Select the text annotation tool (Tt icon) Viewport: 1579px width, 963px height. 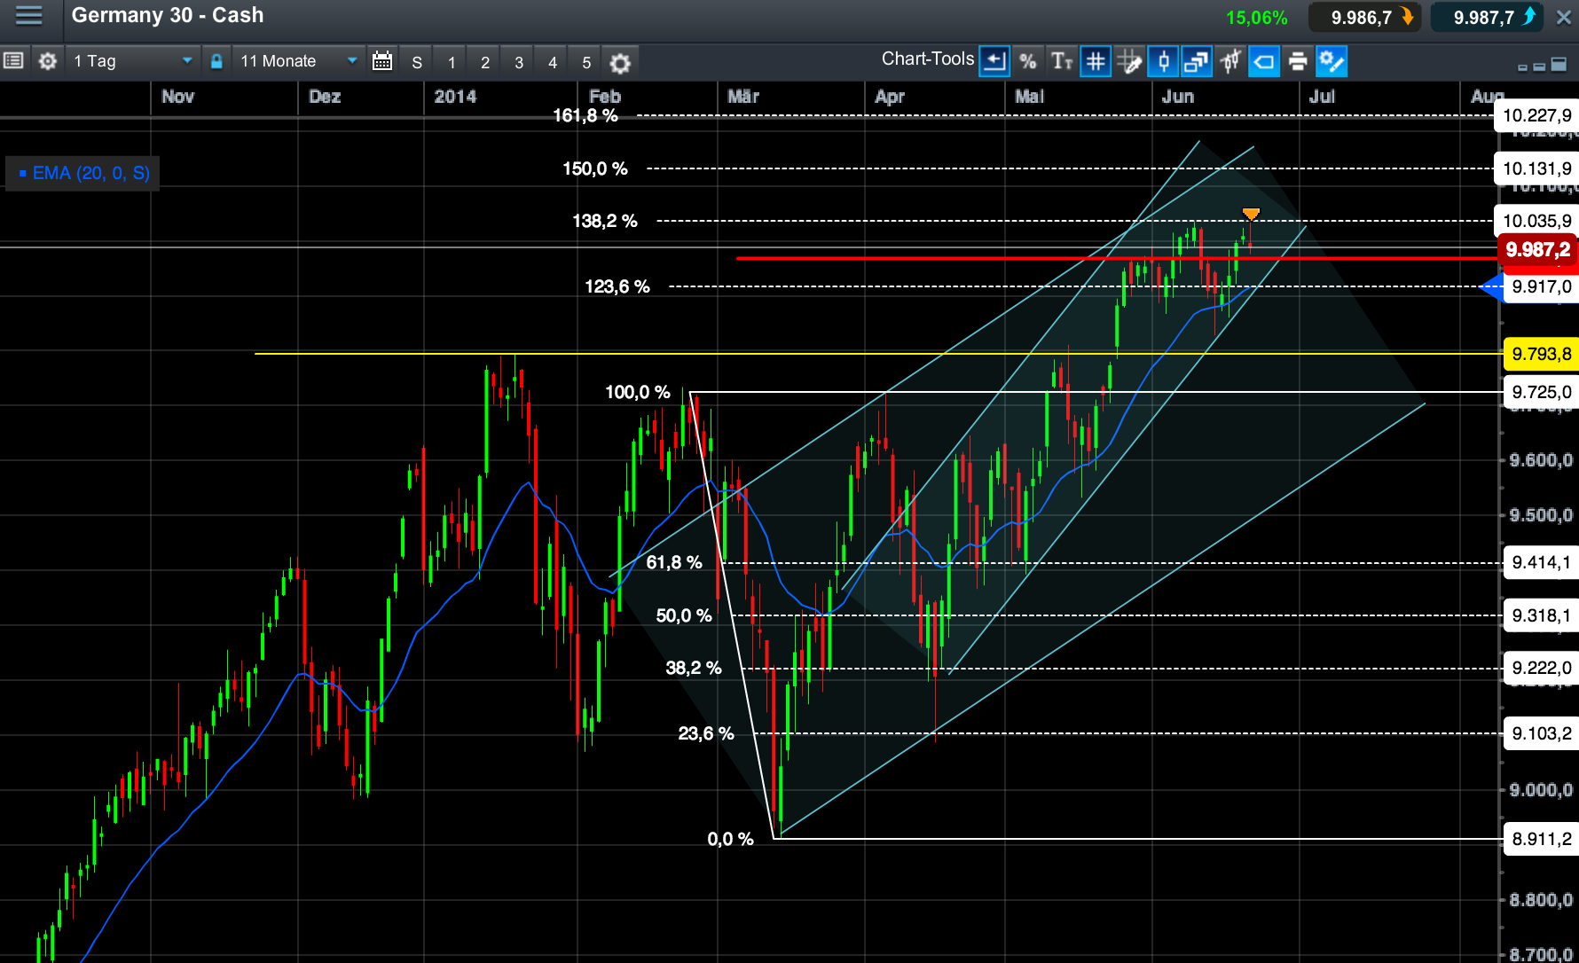point(1062,61)
